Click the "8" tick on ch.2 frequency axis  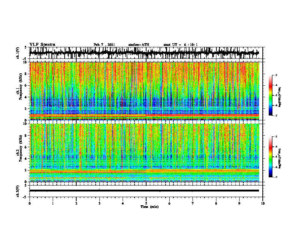(x=26, y=136)
